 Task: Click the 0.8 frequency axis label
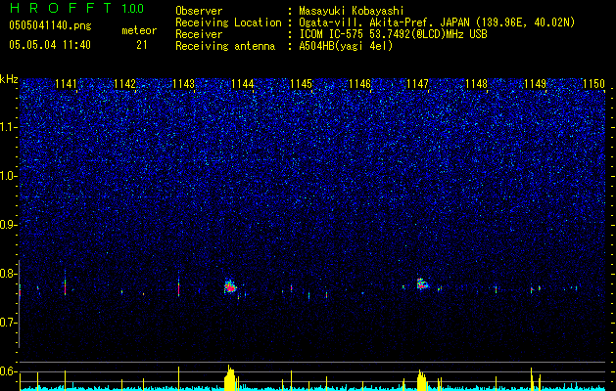pyautogui.click(x=9, y=274)
